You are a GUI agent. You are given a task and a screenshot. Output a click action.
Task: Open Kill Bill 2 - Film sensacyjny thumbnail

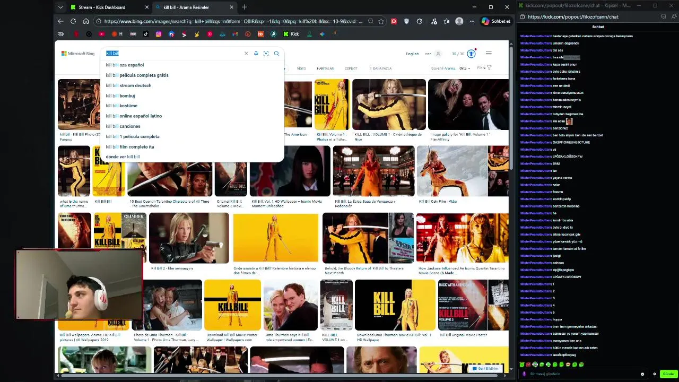coord(189,238)
